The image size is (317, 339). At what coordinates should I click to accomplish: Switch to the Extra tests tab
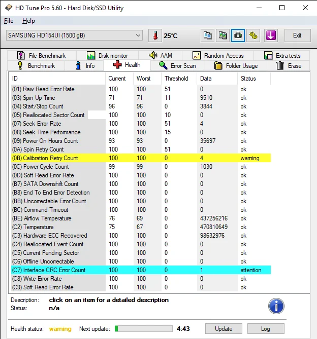pos(282,56)
